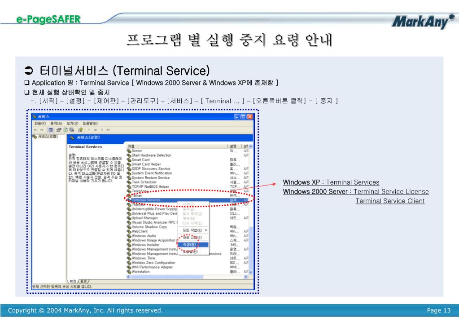Click the Help toolbar icon

[x=80, y=130]
